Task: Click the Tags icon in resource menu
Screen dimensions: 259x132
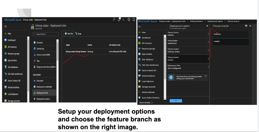Action: [34, 61]
